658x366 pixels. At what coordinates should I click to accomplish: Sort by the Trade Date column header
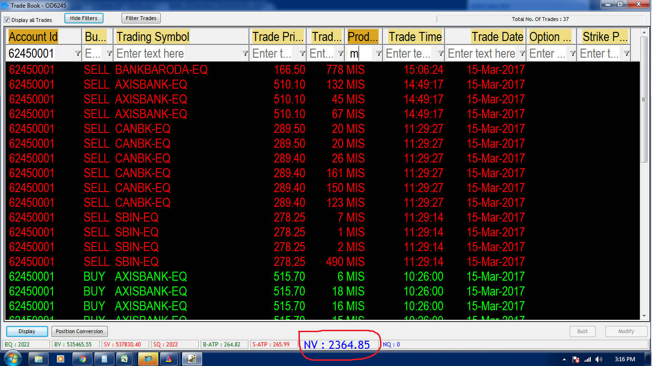click(485, 37)
